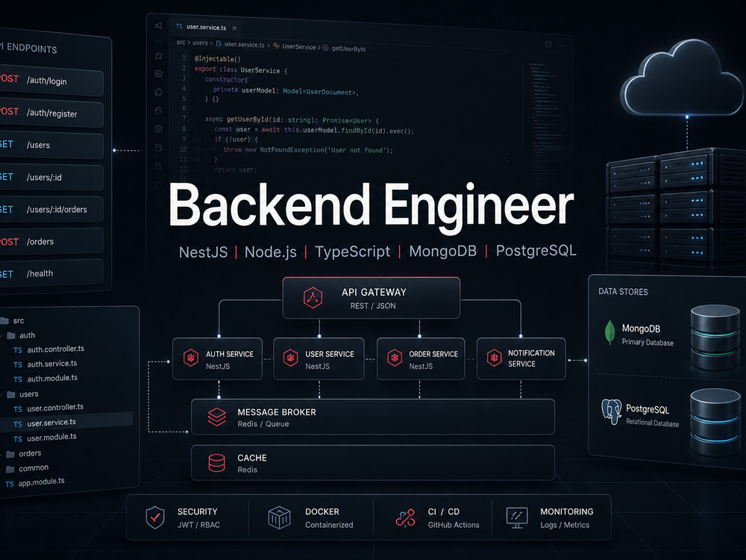Viewport: 746px width, 560px height.
Task: Select the GET /users/:id/orders endpoint
Action: (x=51, y=209)
